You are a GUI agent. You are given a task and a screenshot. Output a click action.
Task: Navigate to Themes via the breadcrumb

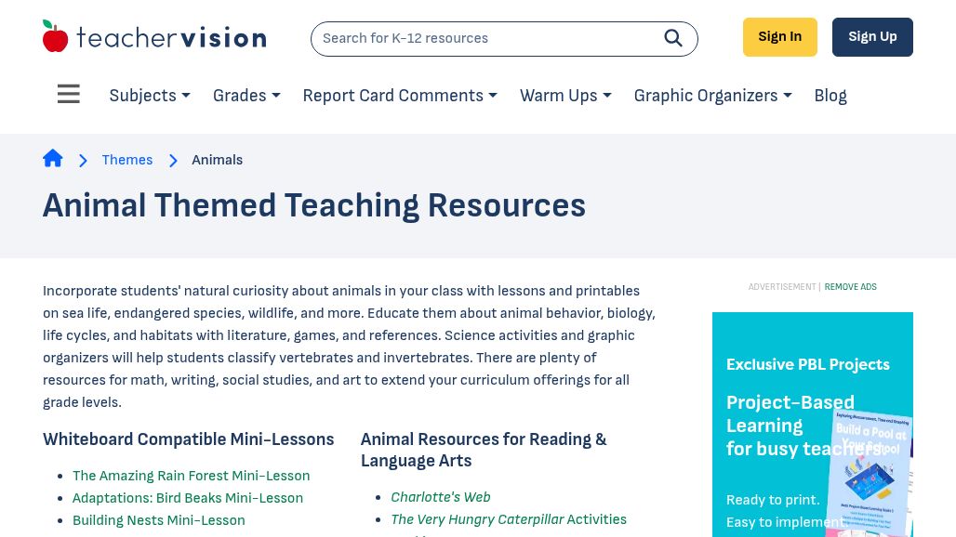point(126,160)
